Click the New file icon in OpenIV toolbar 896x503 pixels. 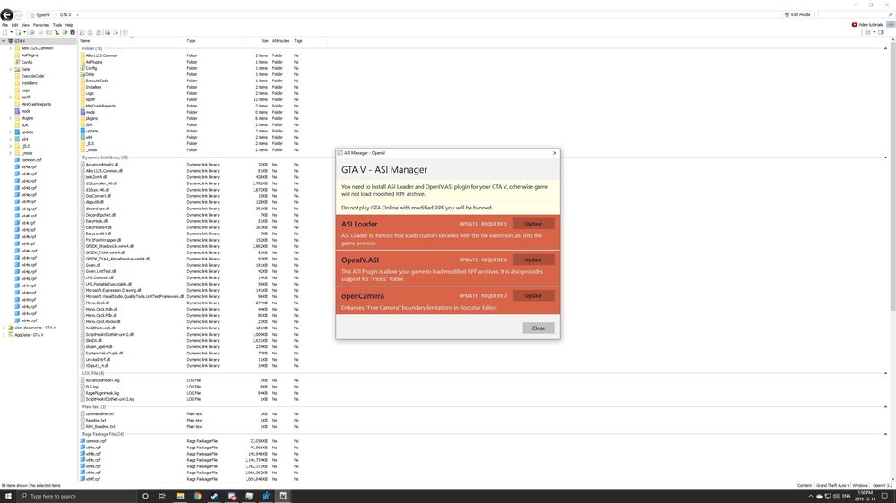[5, 32]
